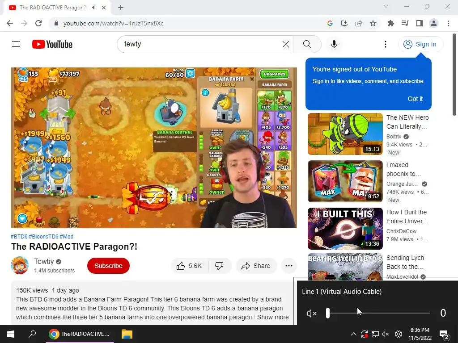Open a new browser tab
The height and width of the screenshot is (343, 458).
pyautogui.click(x=121, y=8)
